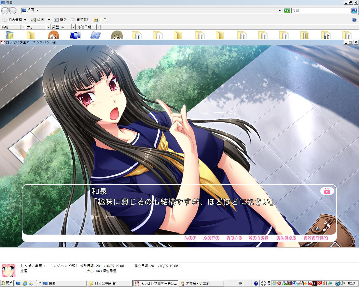Expand the 修改日期 column filter dropdown
The height and width of the screenshot is (287, 359).
point(99,27)
